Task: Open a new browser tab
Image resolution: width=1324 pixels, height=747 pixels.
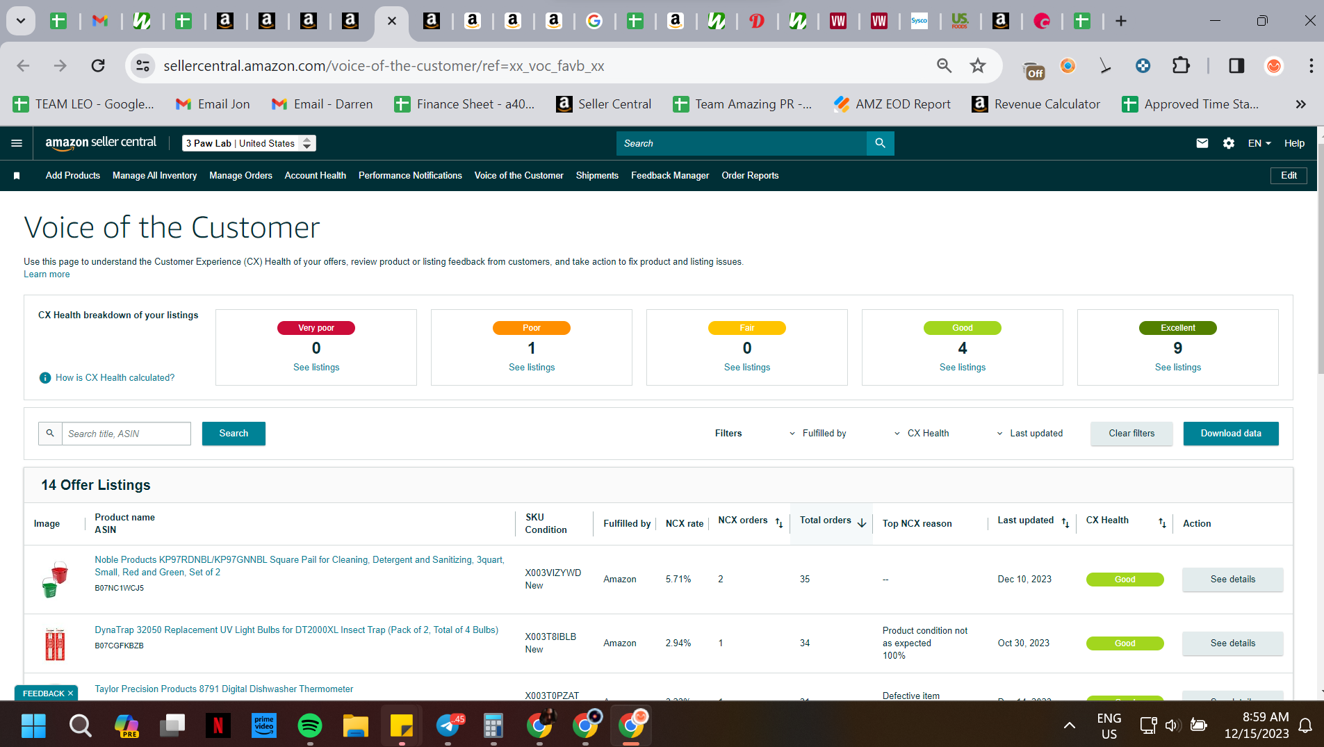Action: click(x=1121, y=21)
